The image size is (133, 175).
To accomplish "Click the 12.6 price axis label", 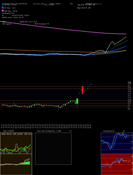I will [x=129, y=96].
